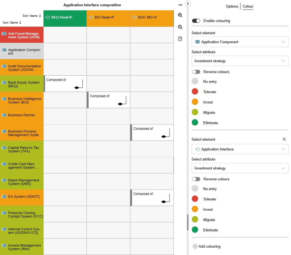
Task: Open the first Investment strategy attribute dropdown
Action: pos(283,61)
